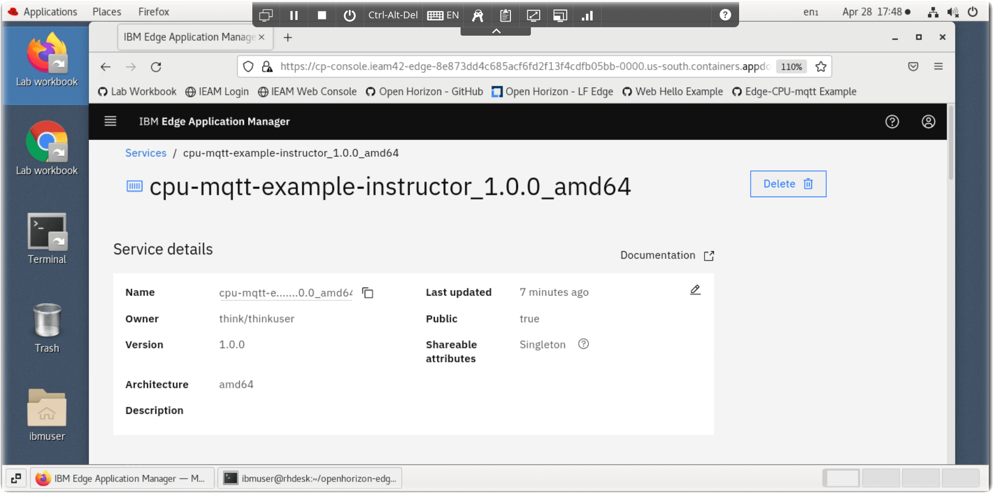Go to Services breadcrumb link
Screen dimensions: 993x493
(145, 153)
